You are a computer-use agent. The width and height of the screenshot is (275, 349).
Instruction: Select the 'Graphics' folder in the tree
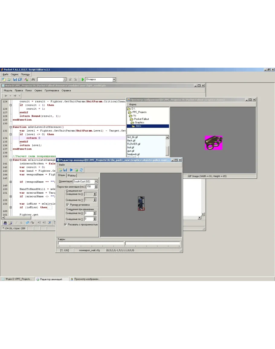coord(139,123)
